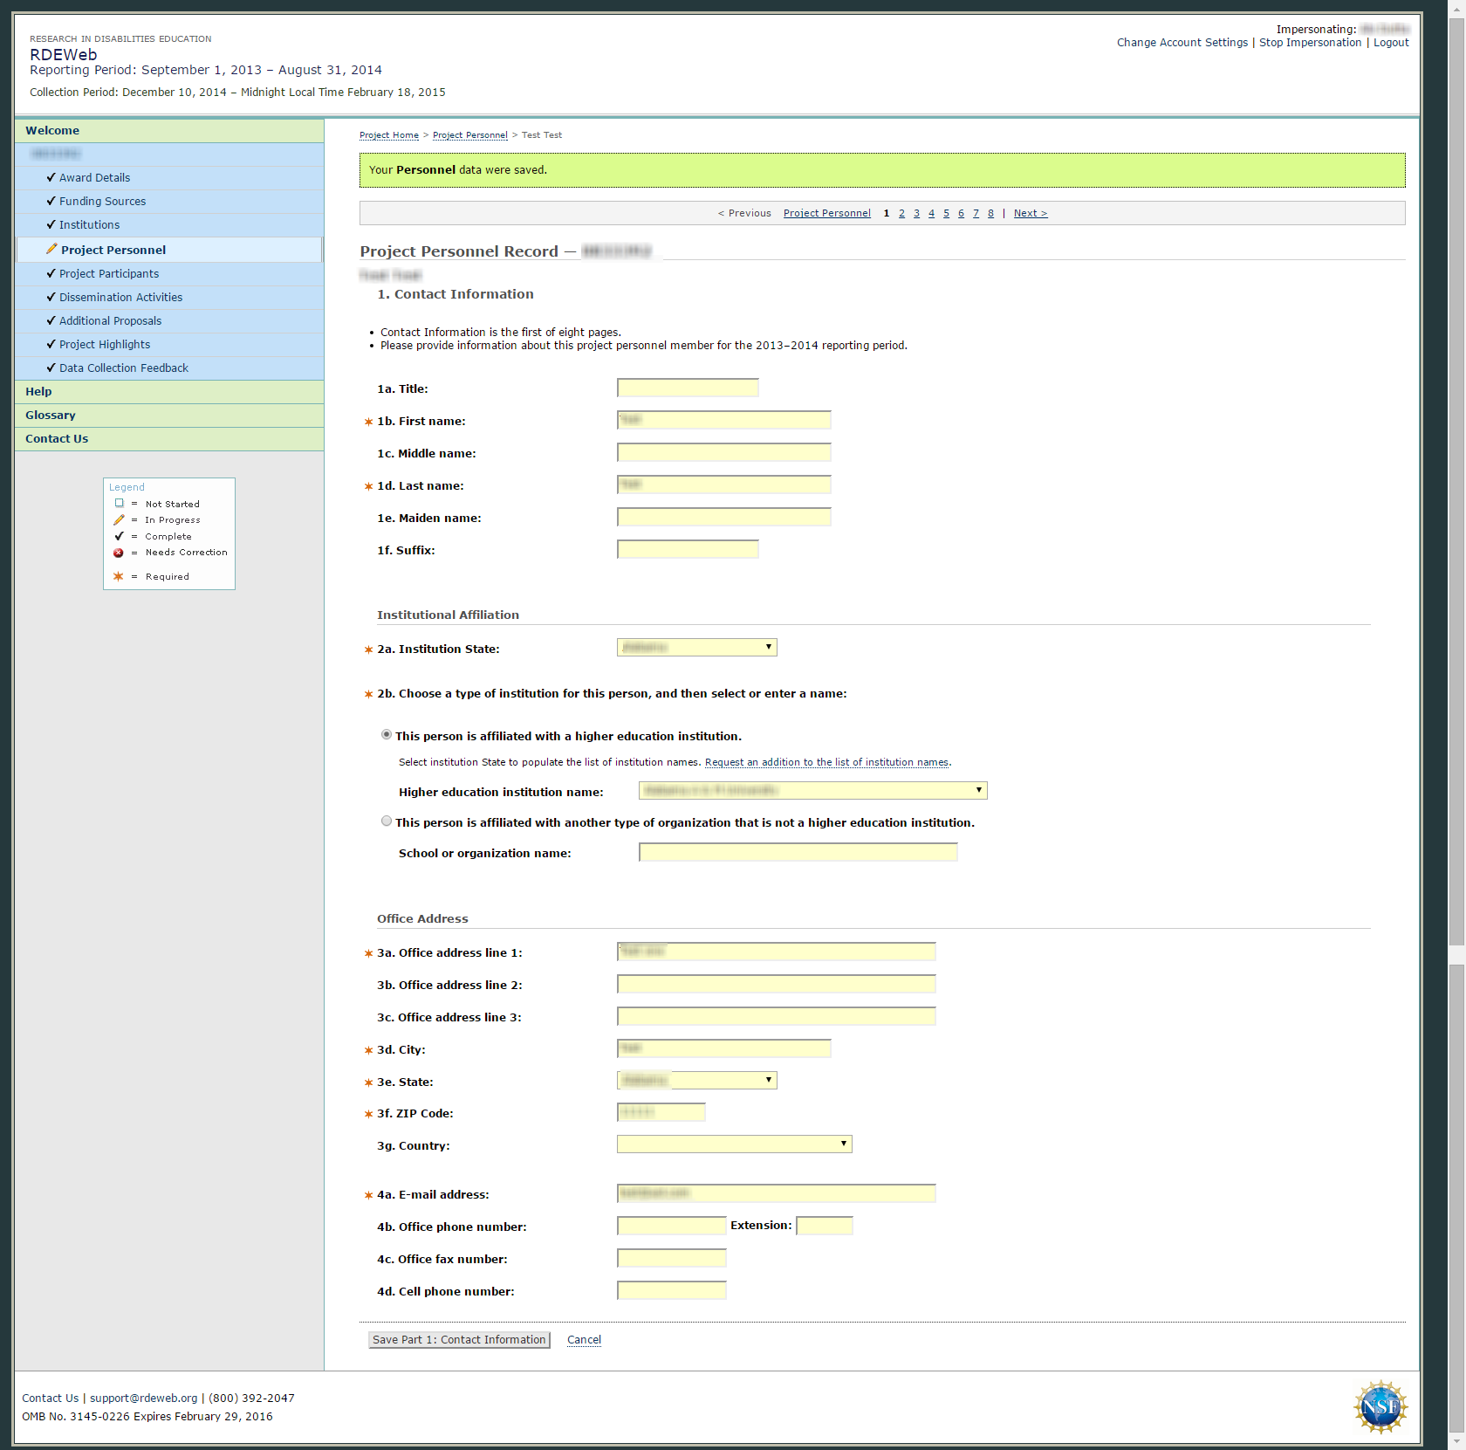Click the checkmark icon beside Project Highlights
The image size is (1466, 1450).
(51, 344)
